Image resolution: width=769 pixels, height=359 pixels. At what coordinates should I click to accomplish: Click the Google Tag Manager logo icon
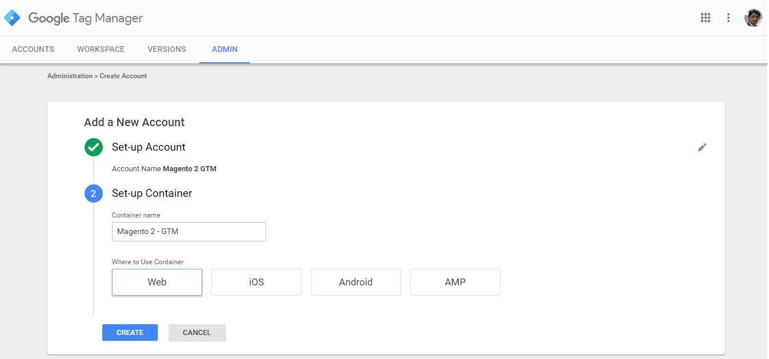(12, 18)
